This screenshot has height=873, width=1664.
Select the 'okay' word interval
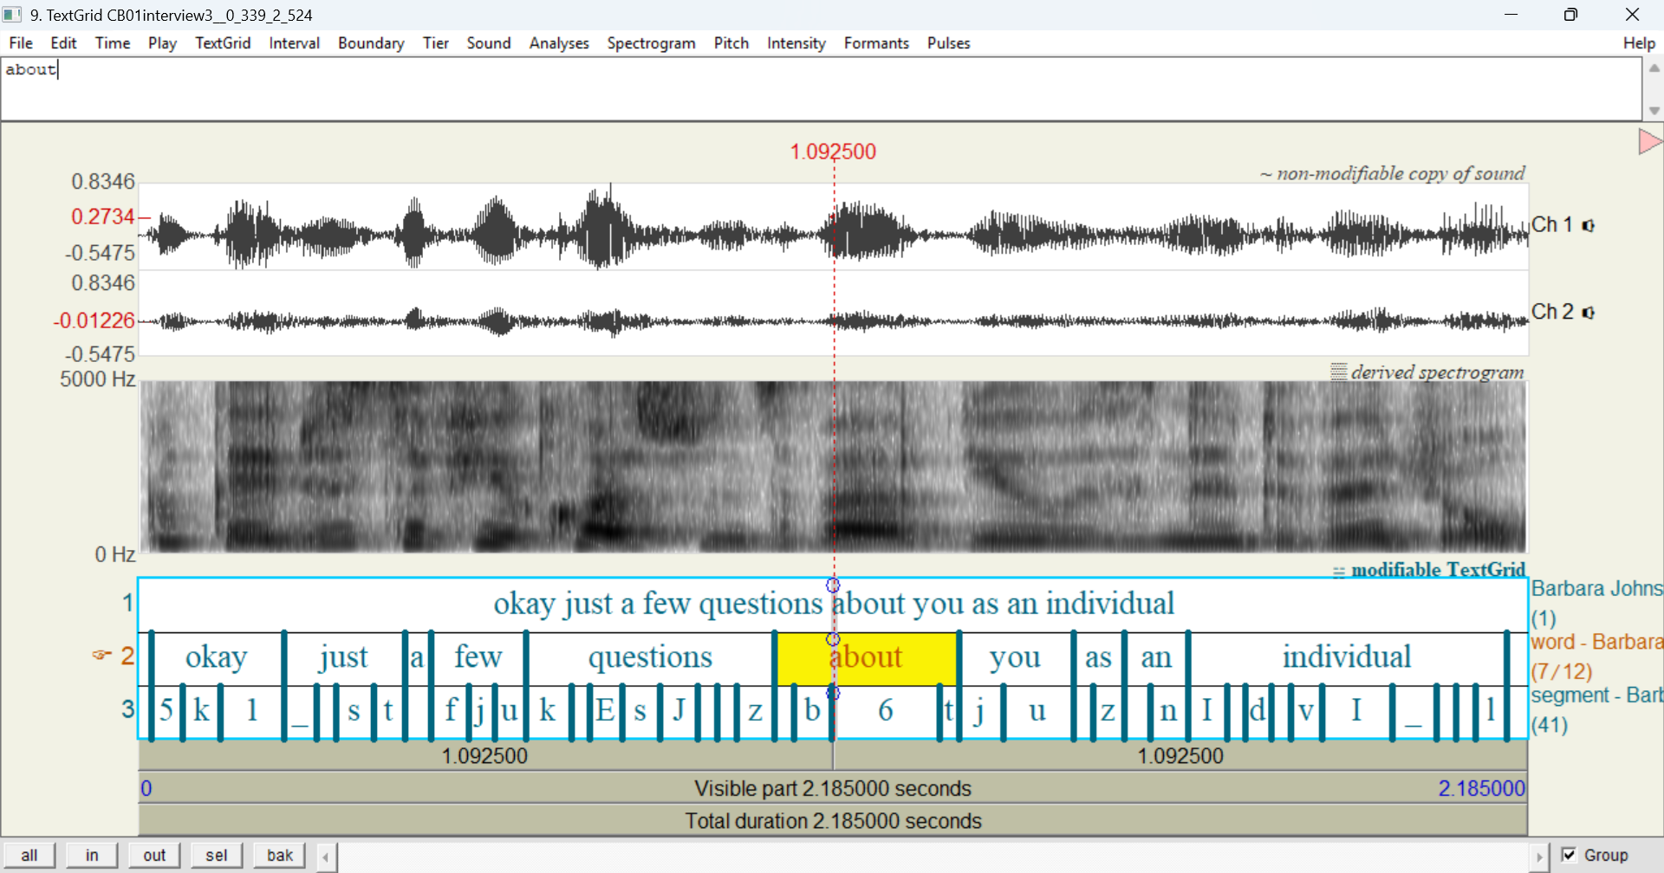217,658
